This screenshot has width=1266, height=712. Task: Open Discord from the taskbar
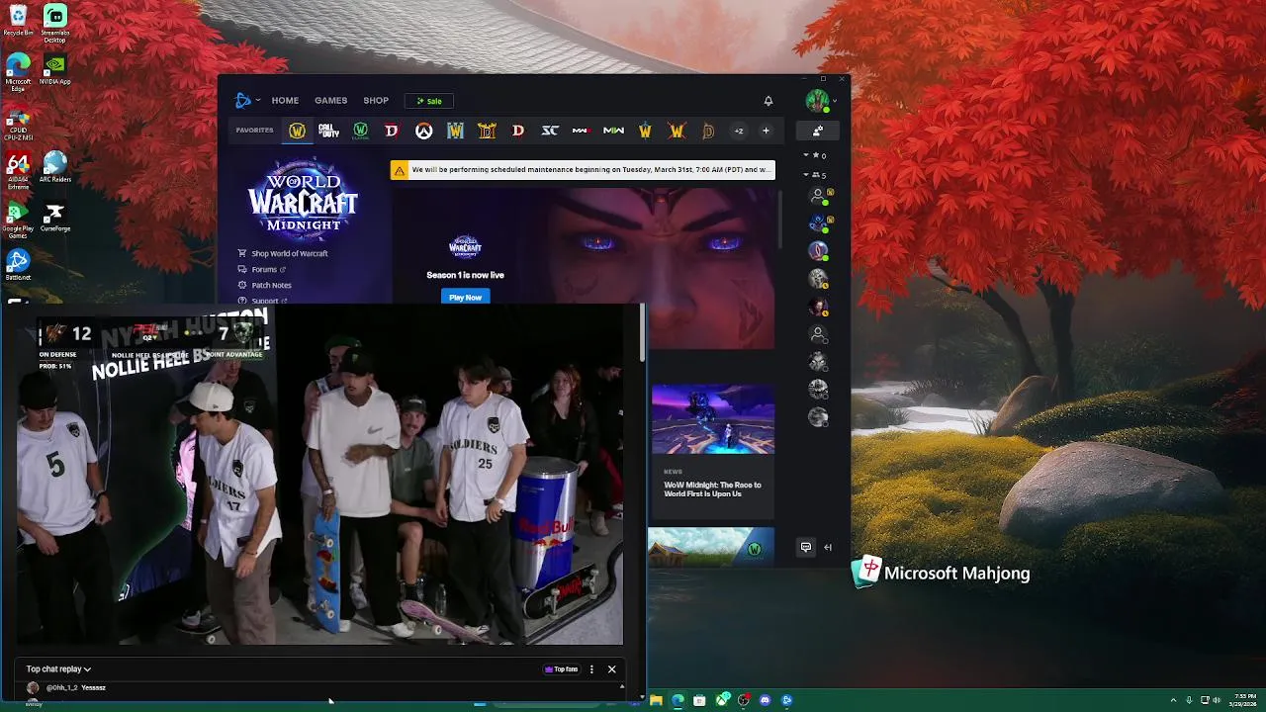(x=765, y=700)
